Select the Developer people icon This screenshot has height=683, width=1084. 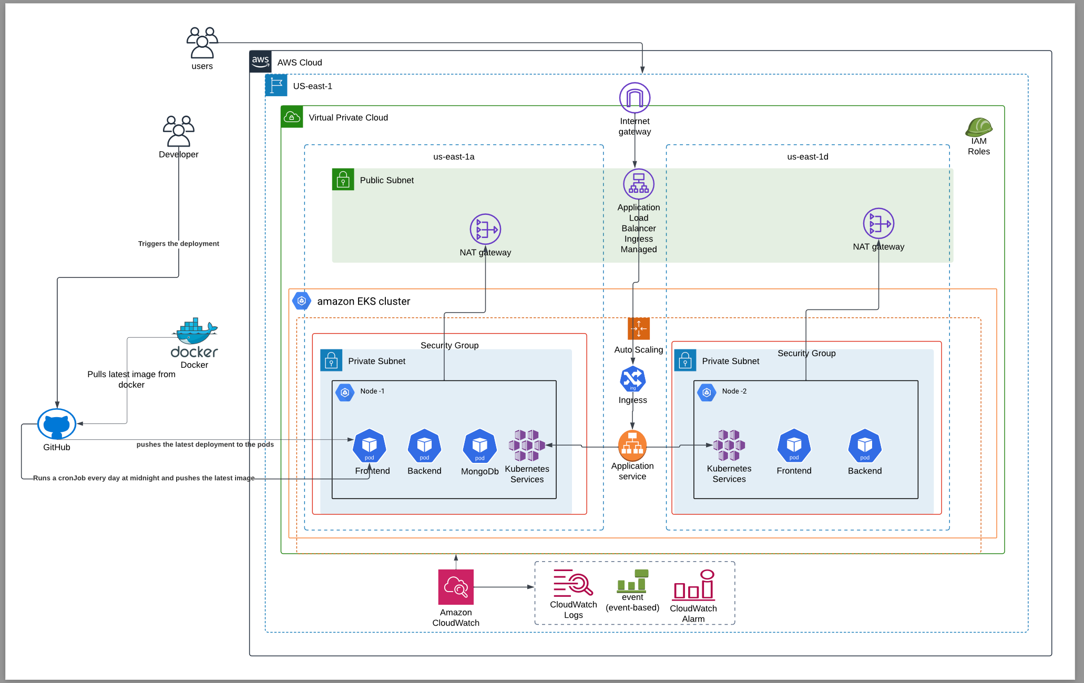[x=178, y=131]
